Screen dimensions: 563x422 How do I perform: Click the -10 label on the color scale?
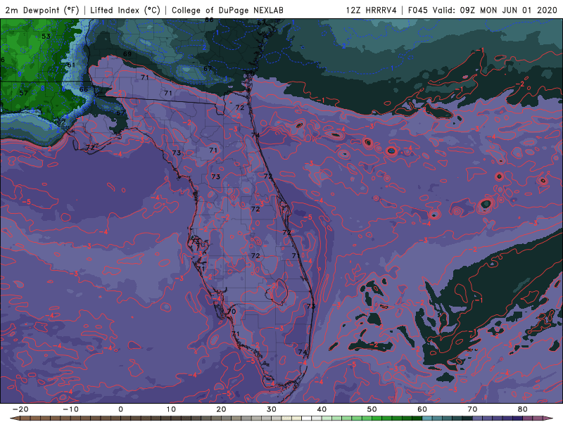click(70, 409)
